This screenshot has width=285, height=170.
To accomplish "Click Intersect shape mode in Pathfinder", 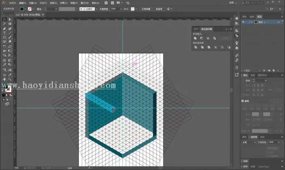I will tap(208, 38).
